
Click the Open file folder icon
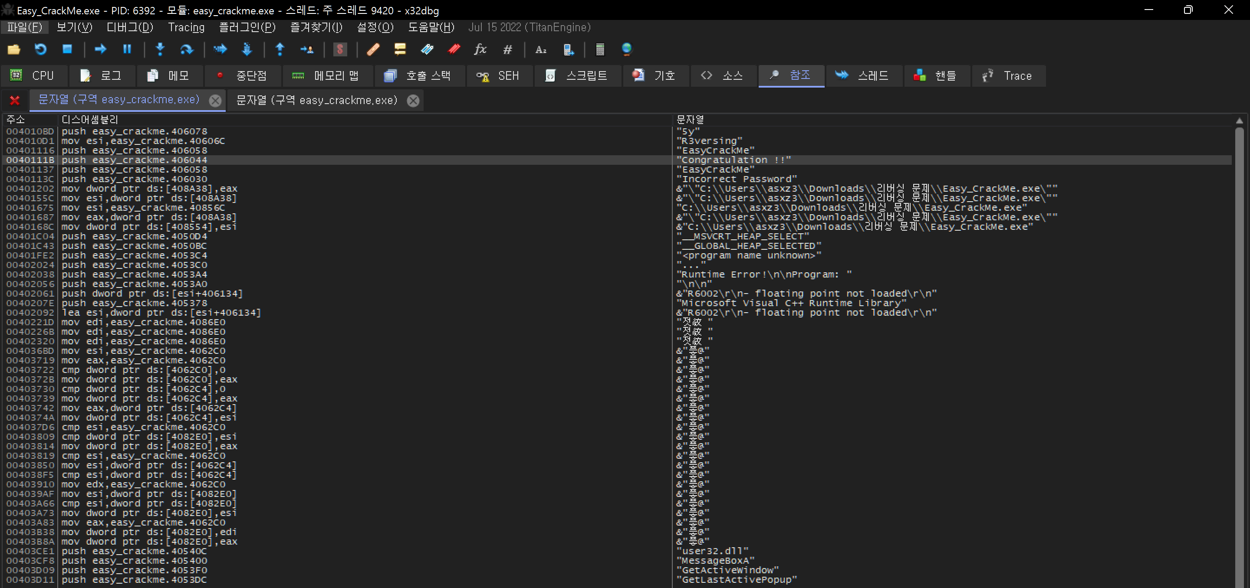point(13,49)
